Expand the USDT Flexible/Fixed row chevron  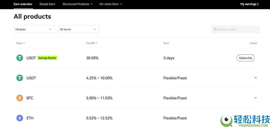click(x=255, y=78)
